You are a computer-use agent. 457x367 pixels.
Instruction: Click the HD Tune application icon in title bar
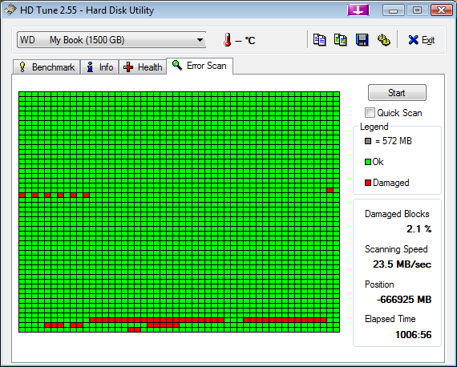[10, 10]
